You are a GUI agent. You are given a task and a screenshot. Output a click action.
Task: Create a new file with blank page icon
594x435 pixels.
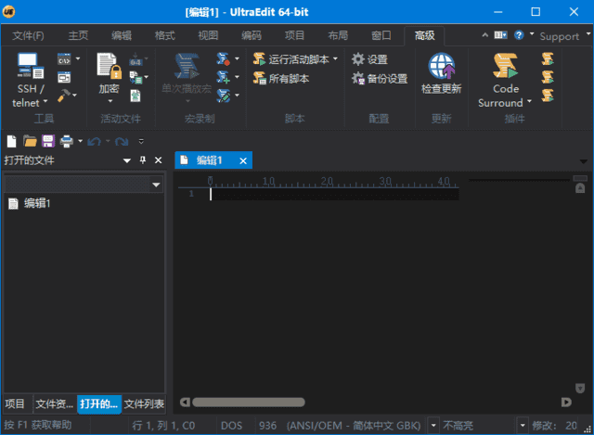(x=12, y=141)
